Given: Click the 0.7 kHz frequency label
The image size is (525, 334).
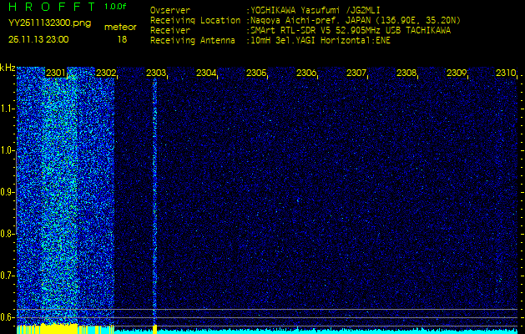Looking at the screenshot, I should click(8, 274).
